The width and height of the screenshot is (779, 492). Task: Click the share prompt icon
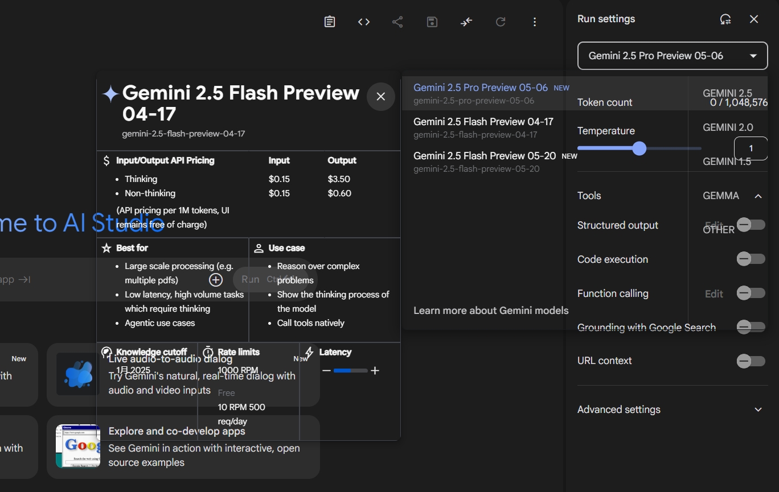tap(397, 22)
